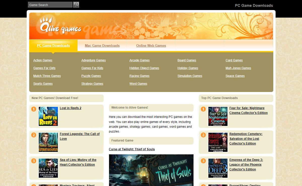Switch to Mac Game Downloads tab
302x186 pixels.
(x=102, y=45)
